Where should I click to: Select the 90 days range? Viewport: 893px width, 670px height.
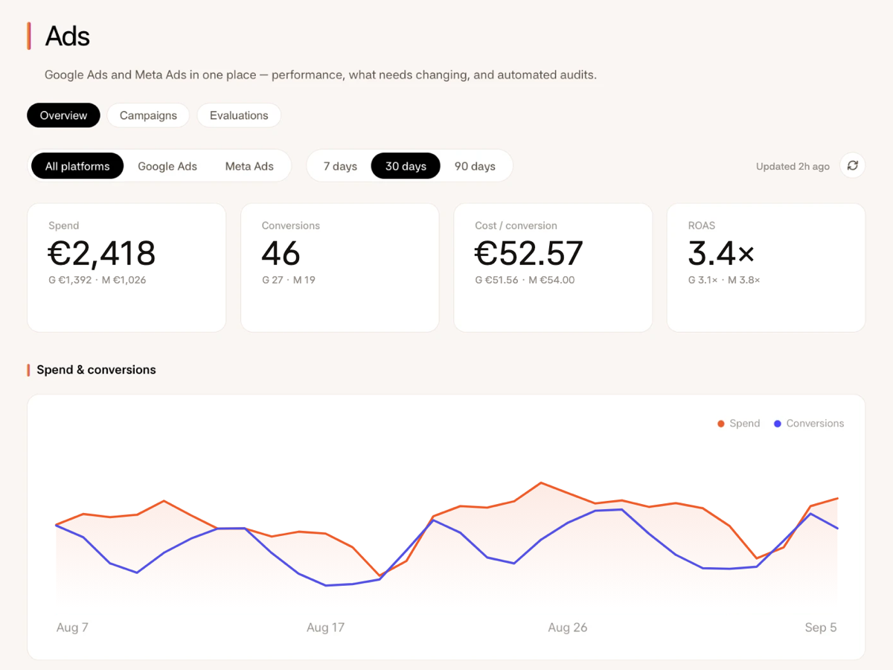[x=475, y=166]
